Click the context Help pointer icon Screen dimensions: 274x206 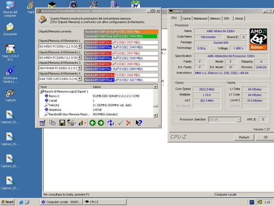pos(139,123)
